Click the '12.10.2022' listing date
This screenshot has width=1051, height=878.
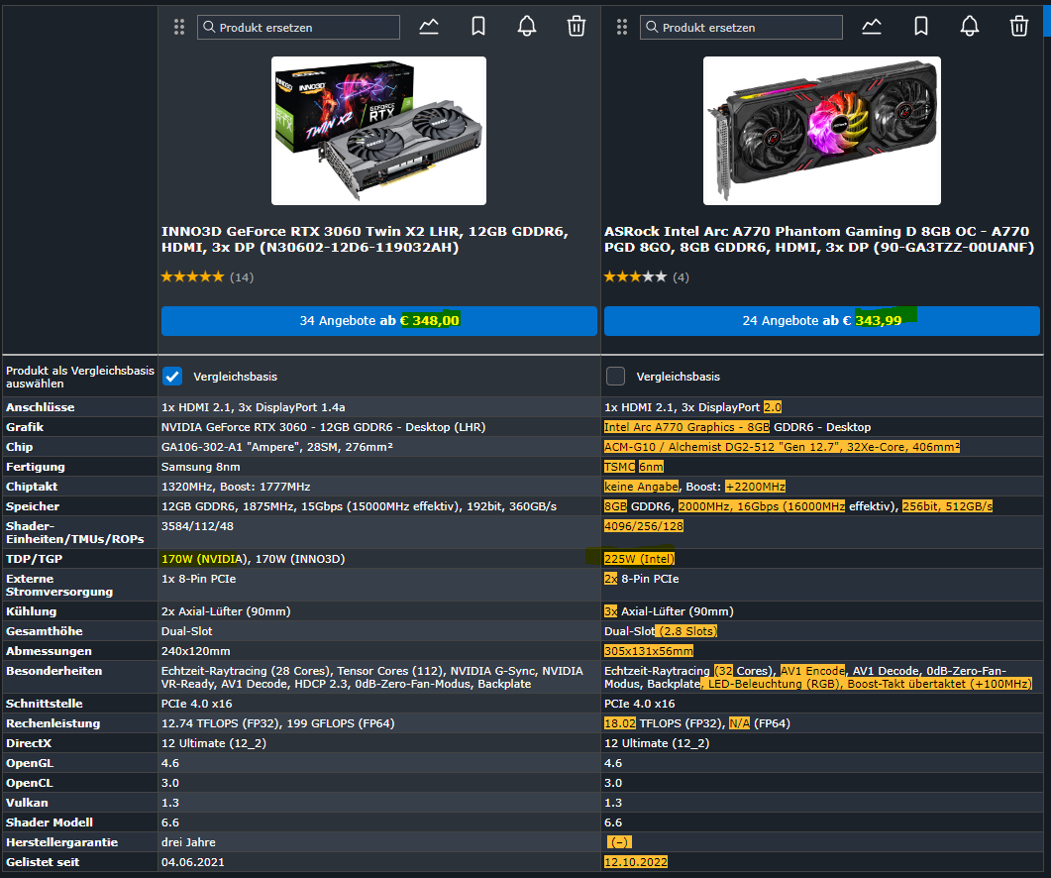[x=635, y=862]
